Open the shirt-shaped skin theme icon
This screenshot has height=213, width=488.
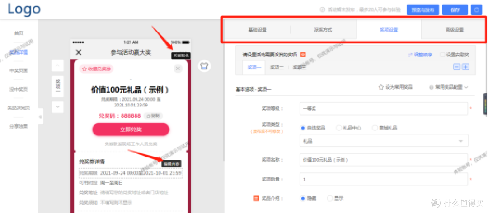205,66
